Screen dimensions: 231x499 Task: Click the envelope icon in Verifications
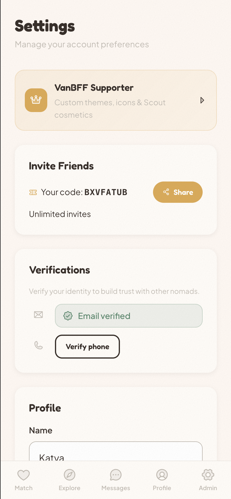tap(38, 315)
